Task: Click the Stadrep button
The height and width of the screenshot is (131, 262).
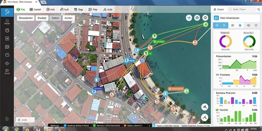Action: [42, 18]
